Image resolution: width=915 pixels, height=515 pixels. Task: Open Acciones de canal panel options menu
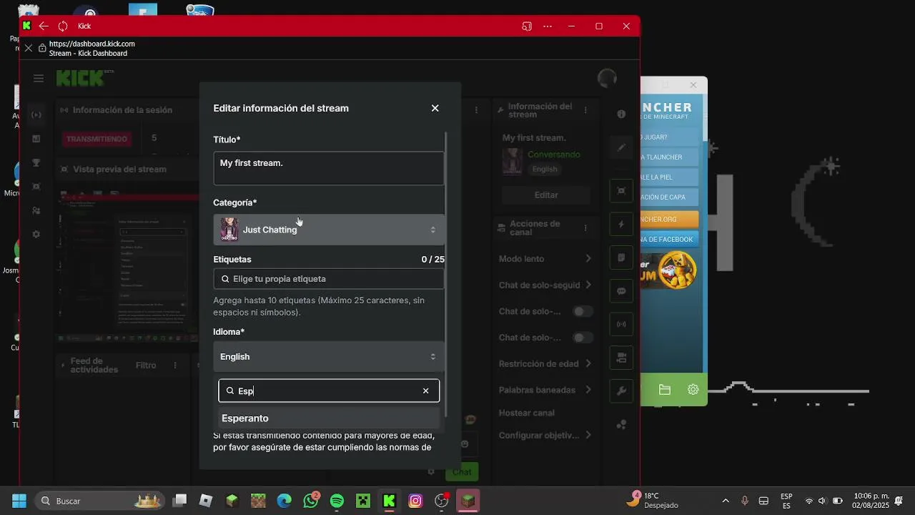pyautogui.click(x=585, y=228)
